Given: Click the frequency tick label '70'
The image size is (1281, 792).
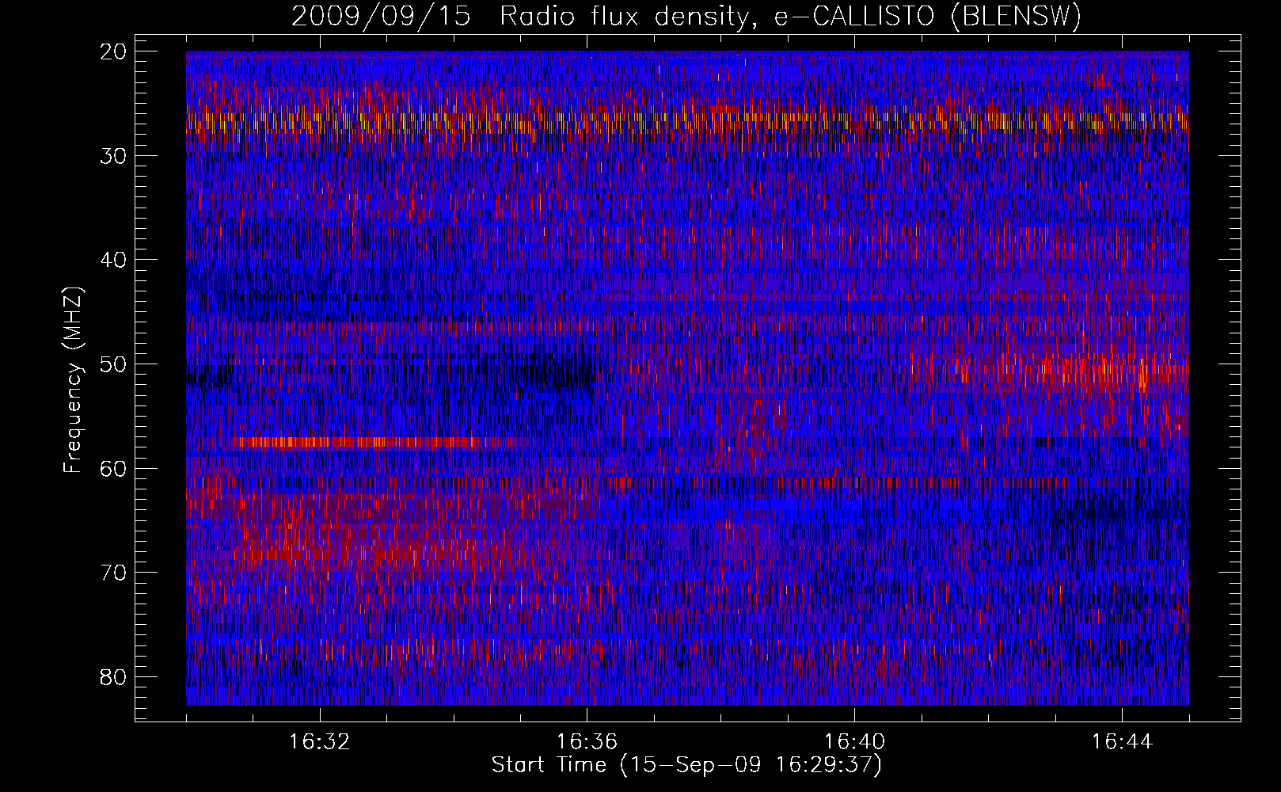Looking at the screenshot, I should (115, 573).
